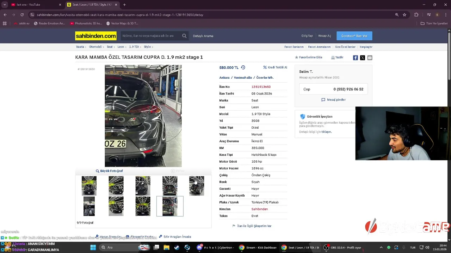The image size is (451, 253).
Task: Open 'Vector Maps & 3D T...' bookmark
Action: 122,24
